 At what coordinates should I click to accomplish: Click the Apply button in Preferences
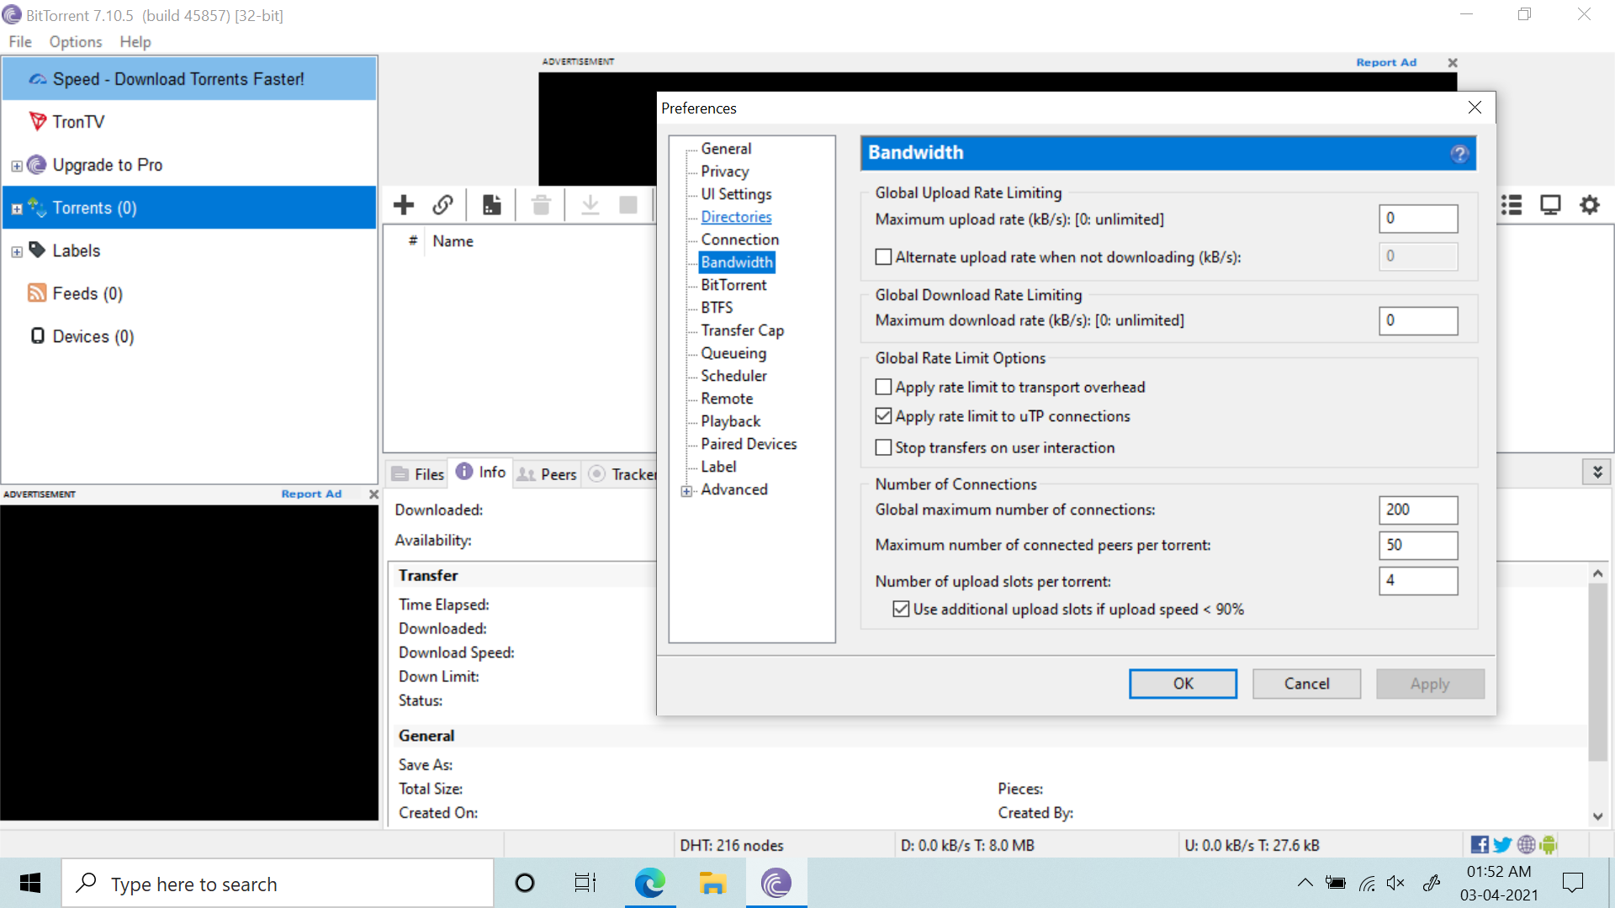click(x=1430, y=684)
